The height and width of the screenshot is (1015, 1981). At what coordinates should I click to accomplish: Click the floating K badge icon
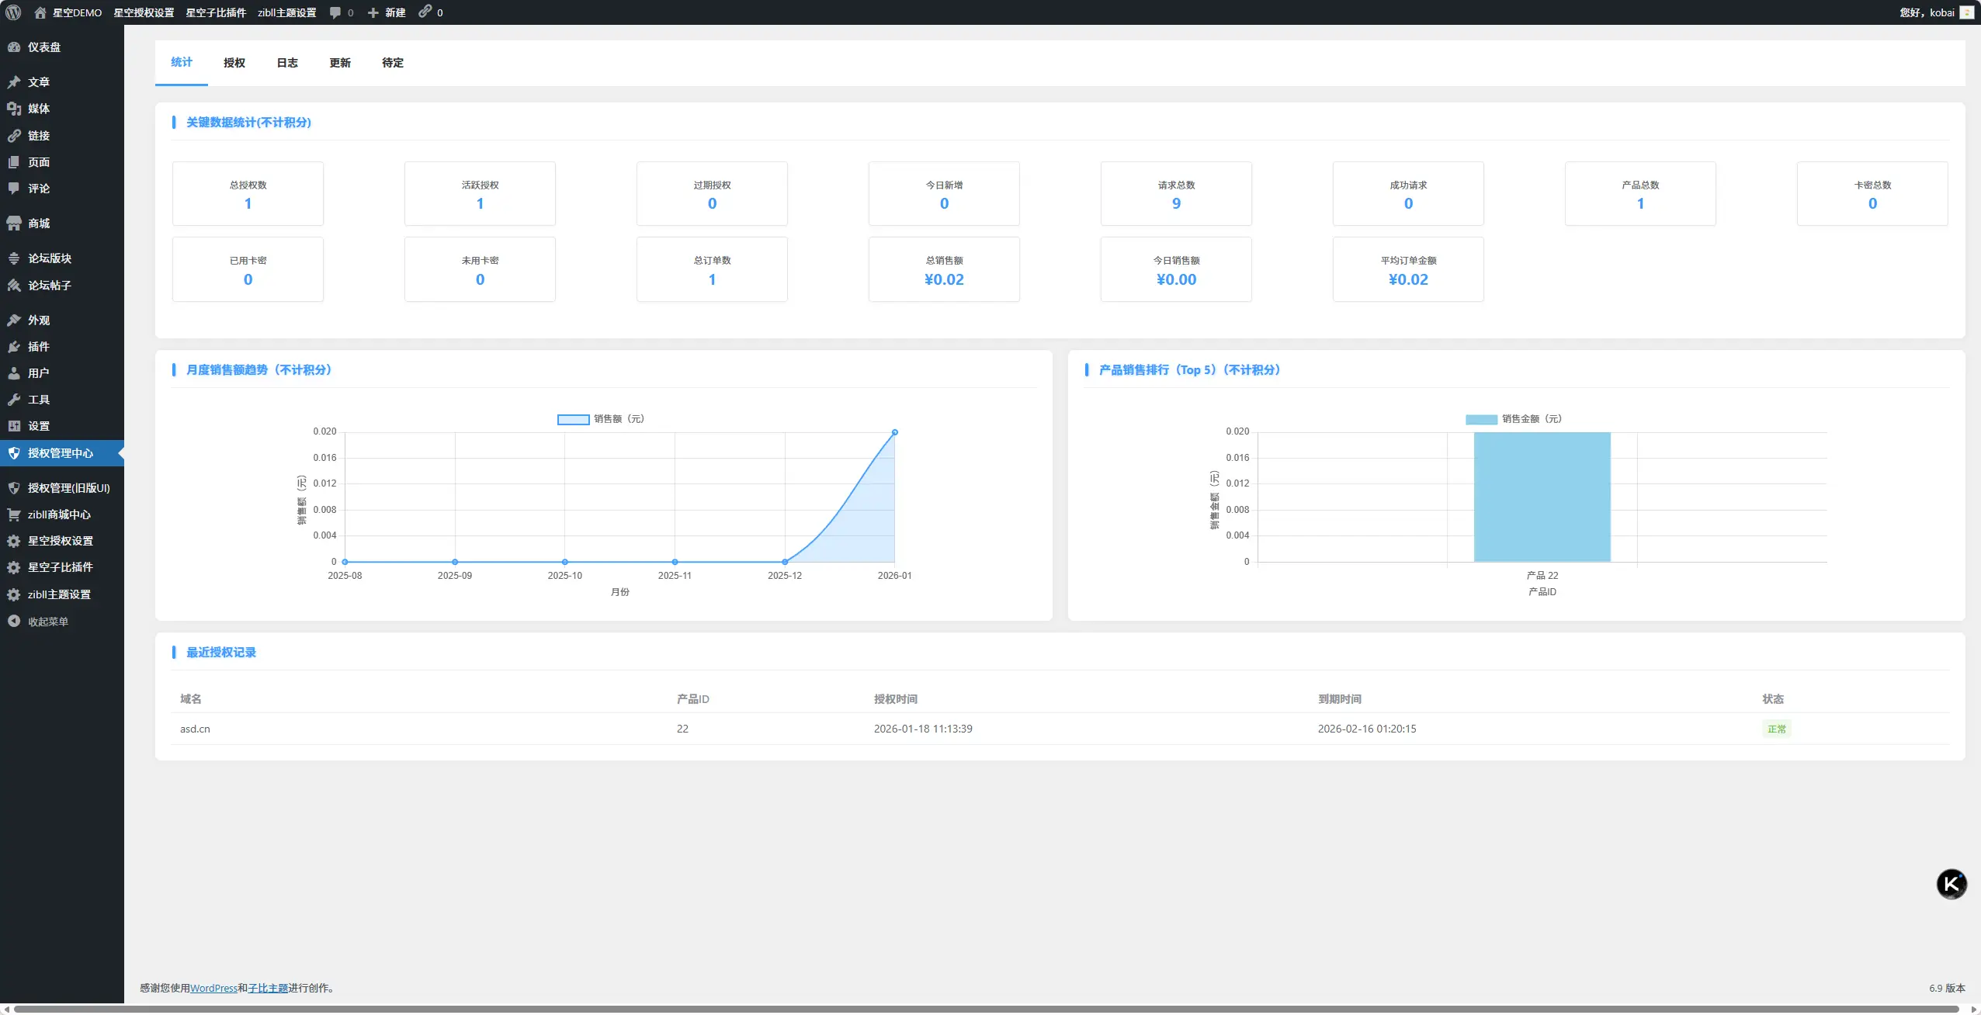pos(1952,884)
